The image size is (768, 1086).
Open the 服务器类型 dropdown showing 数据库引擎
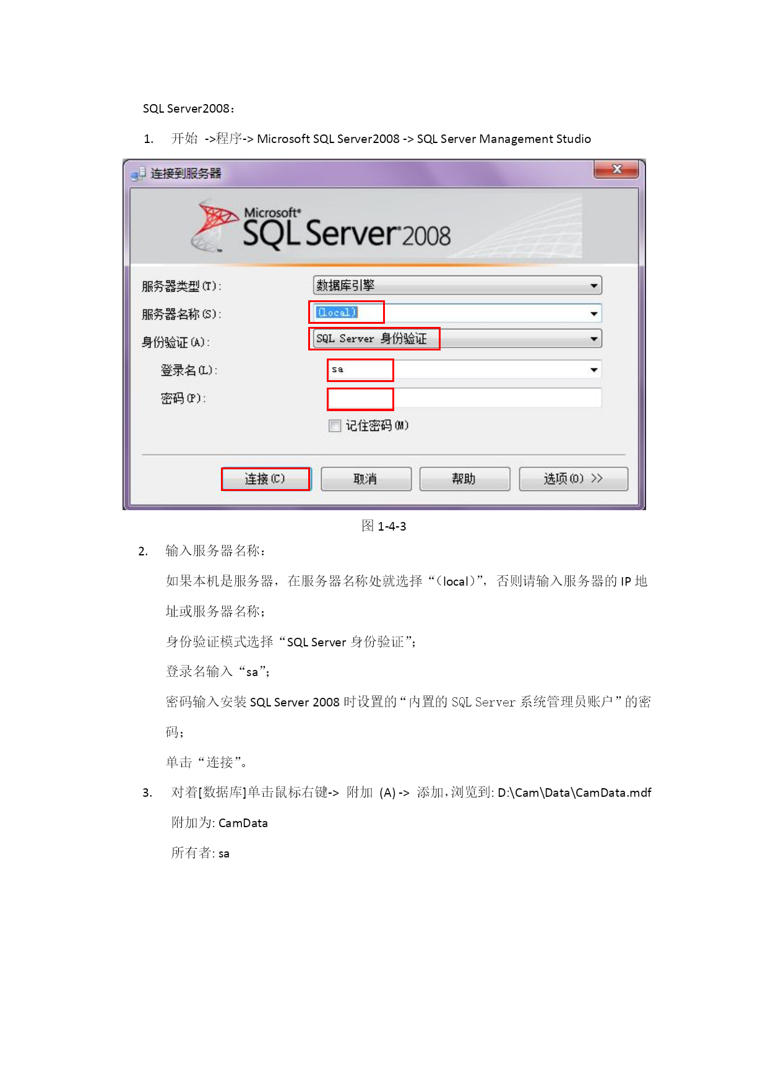tap(457, 285)
